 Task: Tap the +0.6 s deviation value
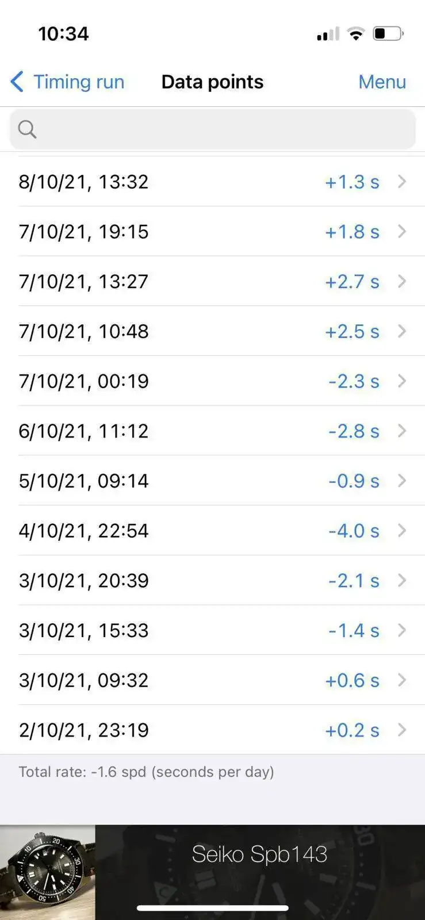point(352,680)
